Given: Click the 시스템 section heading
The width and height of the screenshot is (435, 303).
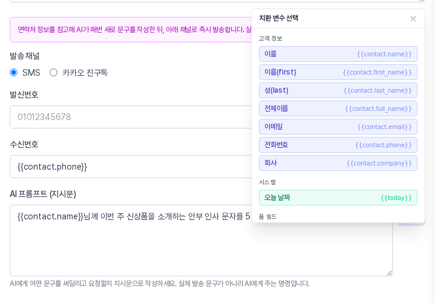Looking at the screenshot, I should tap(267, 182).
